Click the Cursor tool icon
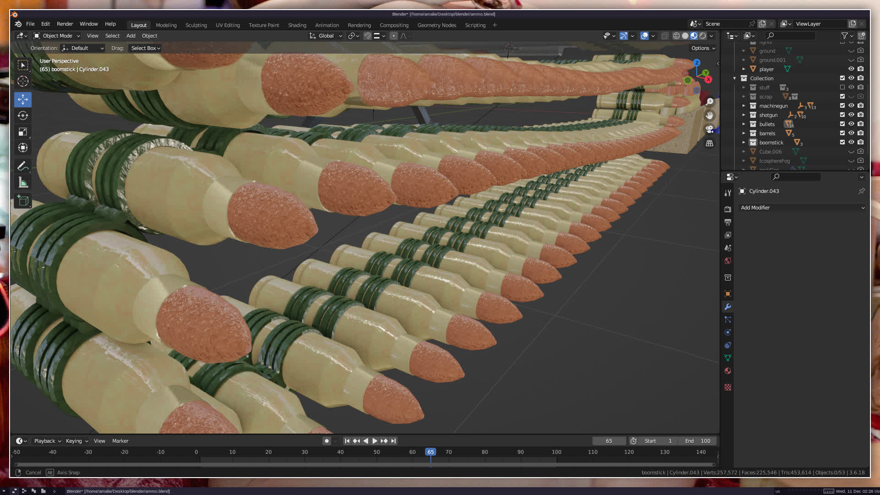This screenshot has height=495, width=880. (23, 82)
